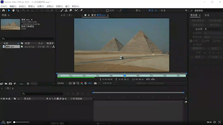Open the flowchart icon for 素材.mov row
223x125 pixels.
54,47
